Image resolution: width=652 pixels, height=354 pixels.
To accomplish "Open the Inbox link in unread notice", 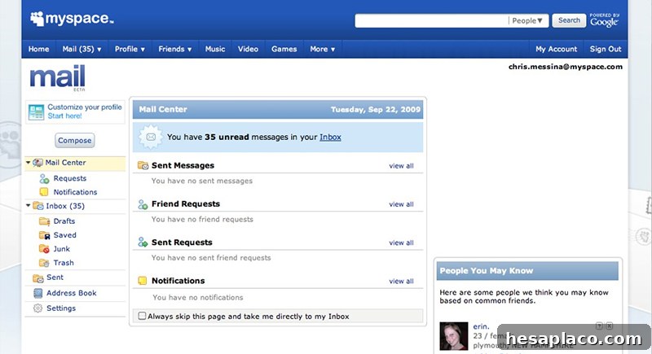I will point(330,137).
